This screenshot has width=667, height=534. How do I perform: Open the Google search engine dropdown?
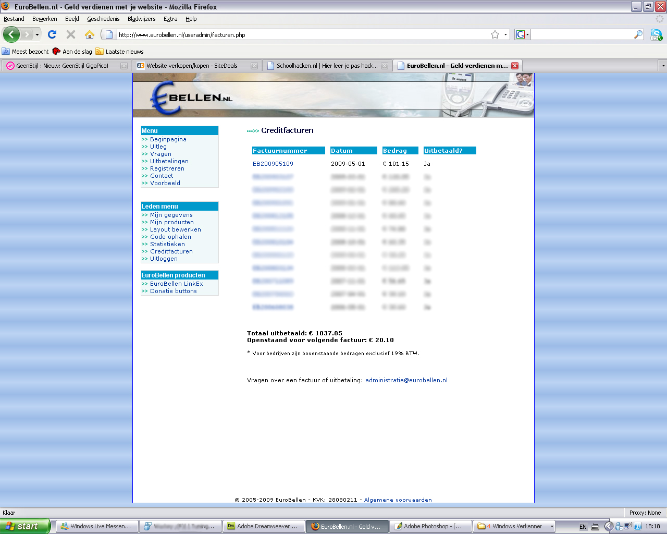point(523,35)
